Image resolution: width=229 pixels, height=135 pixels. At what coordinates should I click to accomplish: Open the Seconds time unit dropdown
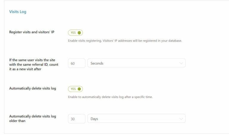[137, 63]
